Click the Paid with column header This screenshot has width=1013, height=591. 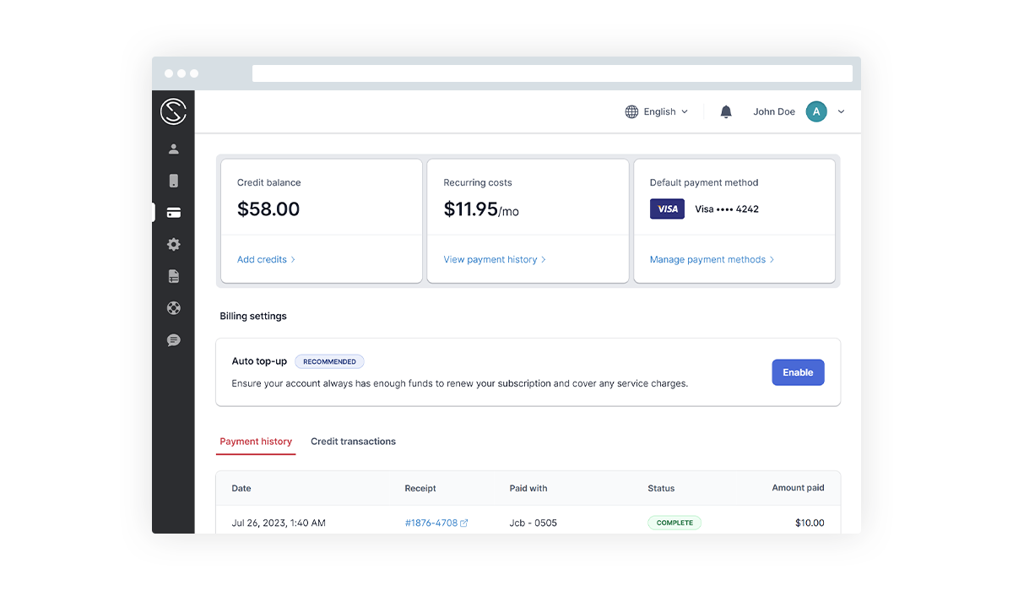pos(528,488)
